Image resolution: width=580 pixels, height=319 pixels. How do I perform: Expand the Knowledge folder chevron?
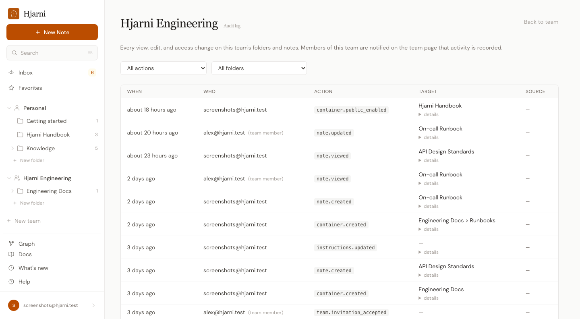[12, 148]
